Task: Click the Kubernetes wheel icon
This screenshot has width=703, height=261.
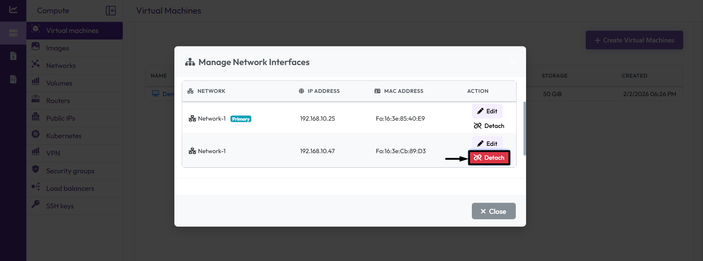Action: pos(36,134)
